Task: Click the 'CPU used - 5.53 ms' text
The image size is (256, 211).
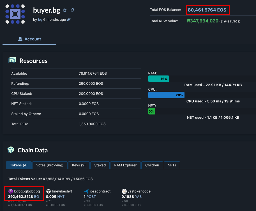Action: pyautogui.click(x=213, y=101)
